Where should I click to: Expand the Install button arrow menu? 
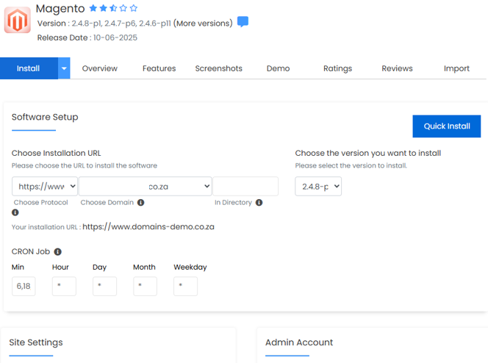[x=64, y=68]
